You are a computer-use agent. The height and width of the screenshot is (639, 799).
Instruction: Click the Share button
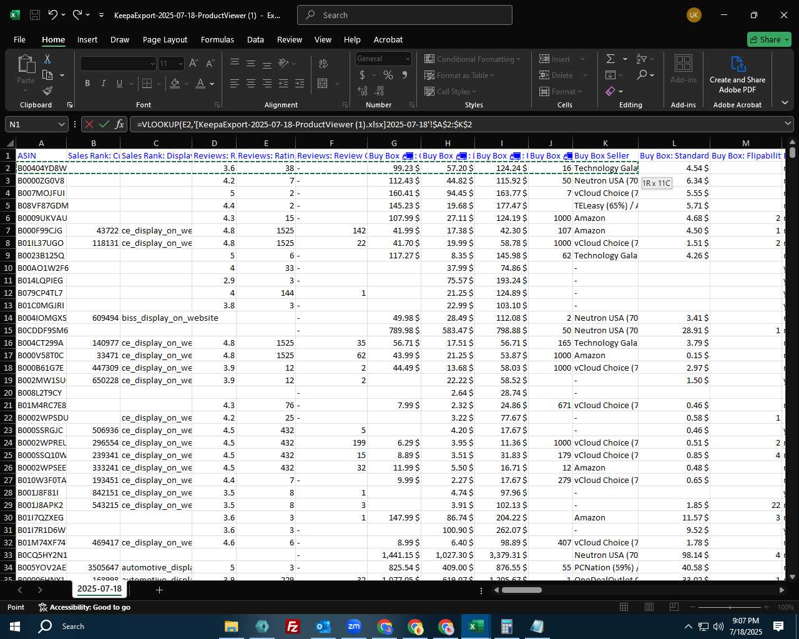(x=769, y=39)
